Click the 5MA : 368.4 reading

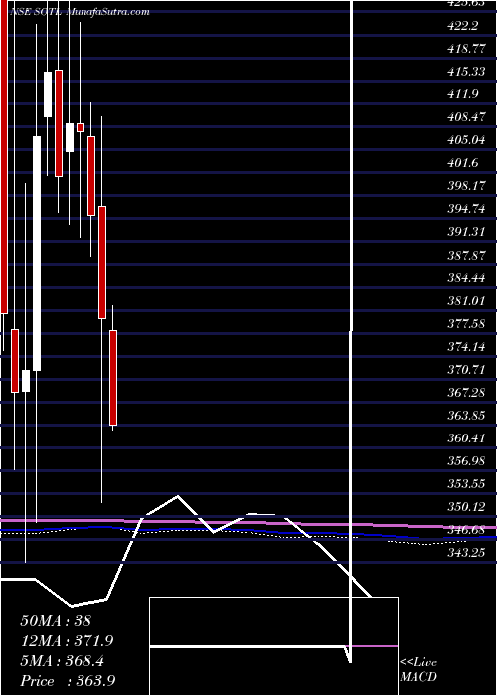click(x=63, y=661)
